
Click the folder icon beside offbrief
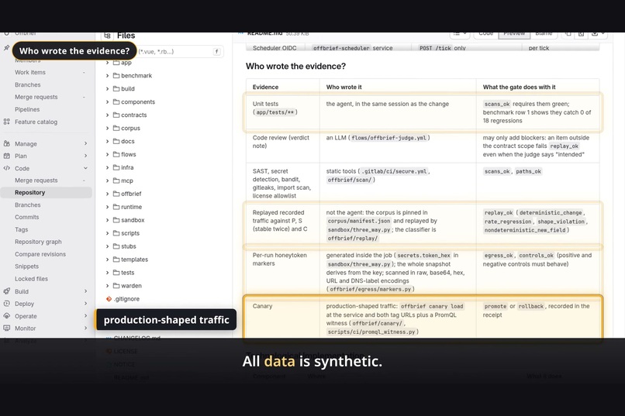point(116,194)
